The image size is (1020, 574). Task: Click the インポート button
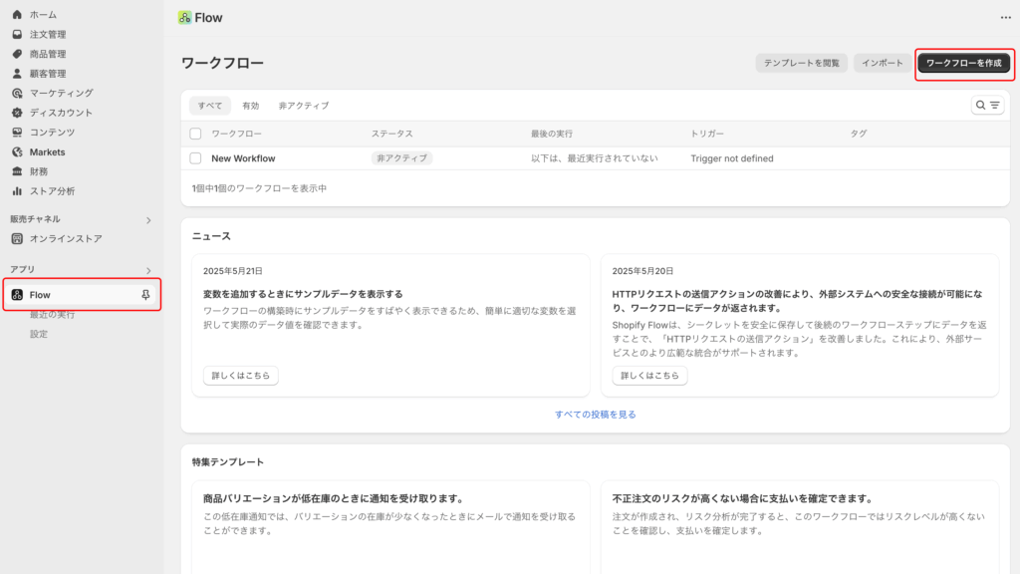[883, 63]
